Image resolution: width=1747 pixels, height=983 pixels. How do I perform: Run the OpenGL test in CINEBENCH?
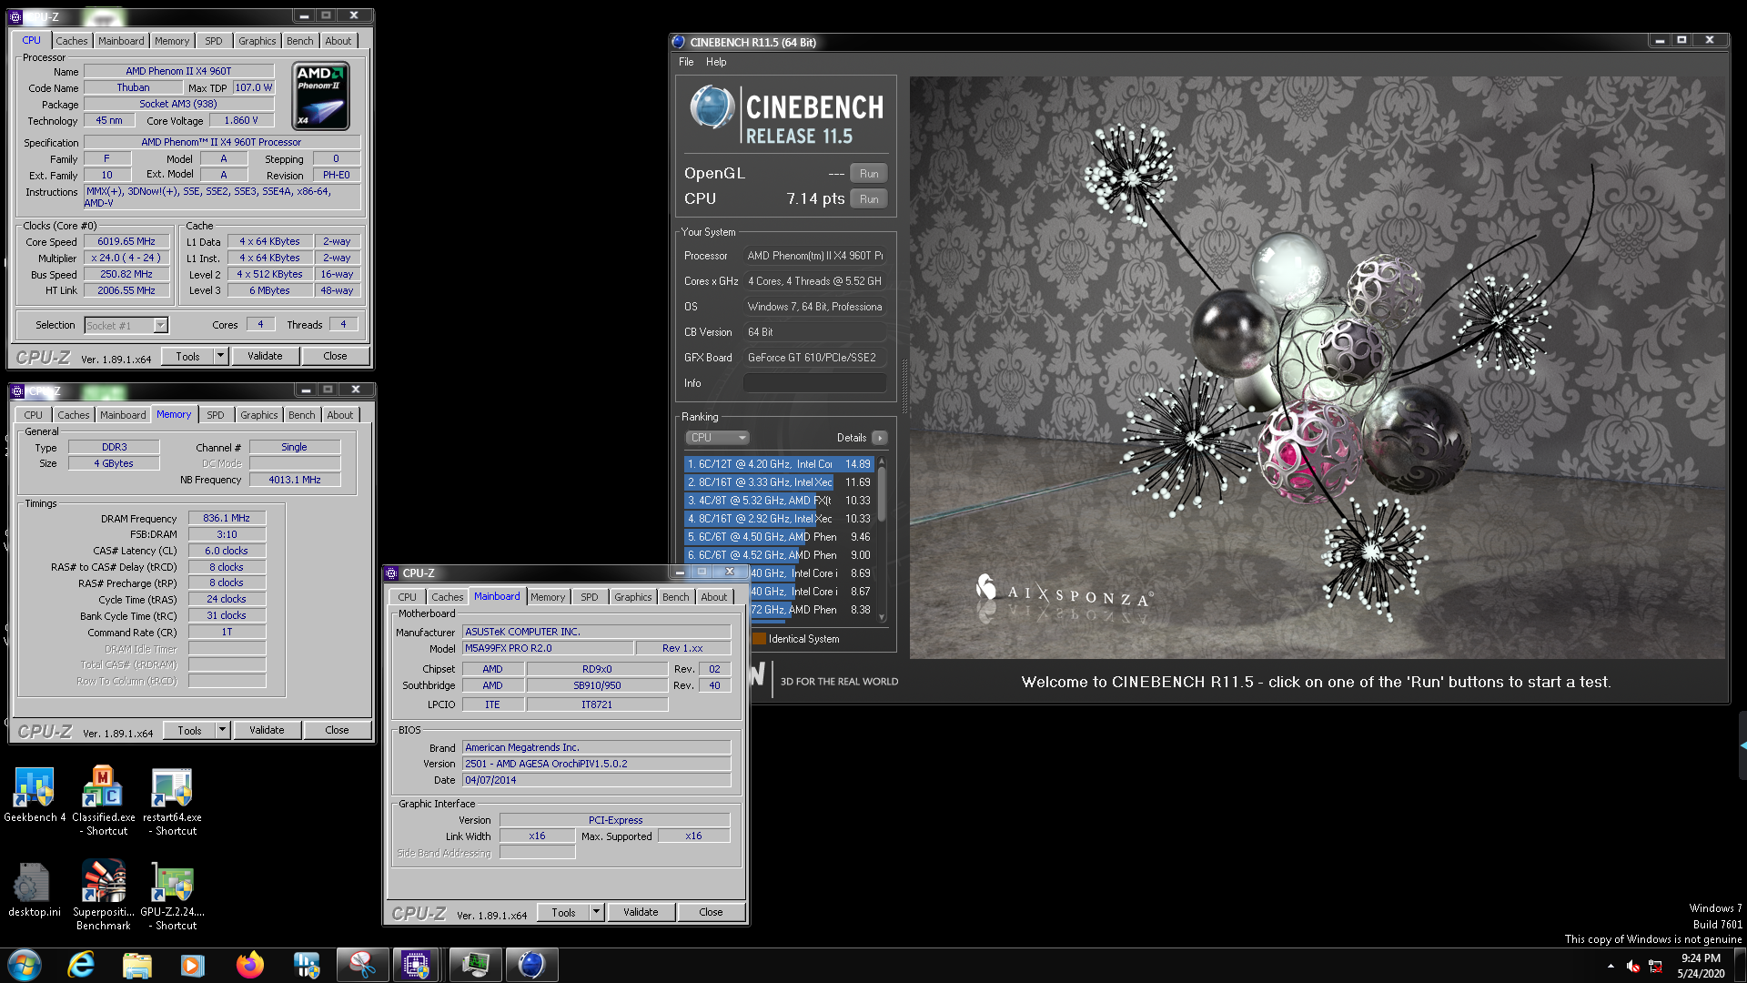click(869, 173)
